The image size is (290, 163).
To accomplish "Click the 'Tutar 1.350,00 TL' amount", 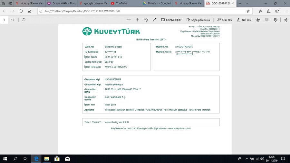I will tap(93, 122).
